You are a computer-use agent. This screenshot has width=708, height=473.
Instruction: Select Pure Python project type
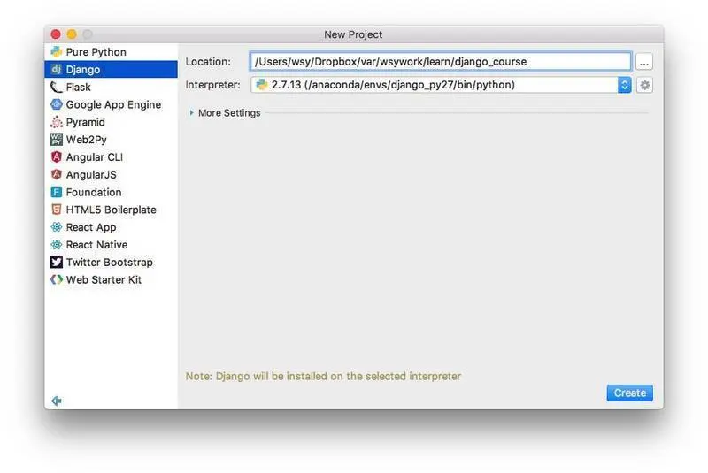[112, 52]
